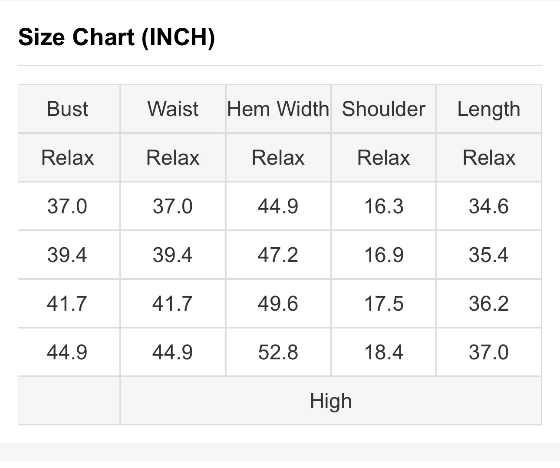Image resolution: width=560 pixels, height=468 pixels.
Task: Click the empty cell left of High
Action: point(69,401)
